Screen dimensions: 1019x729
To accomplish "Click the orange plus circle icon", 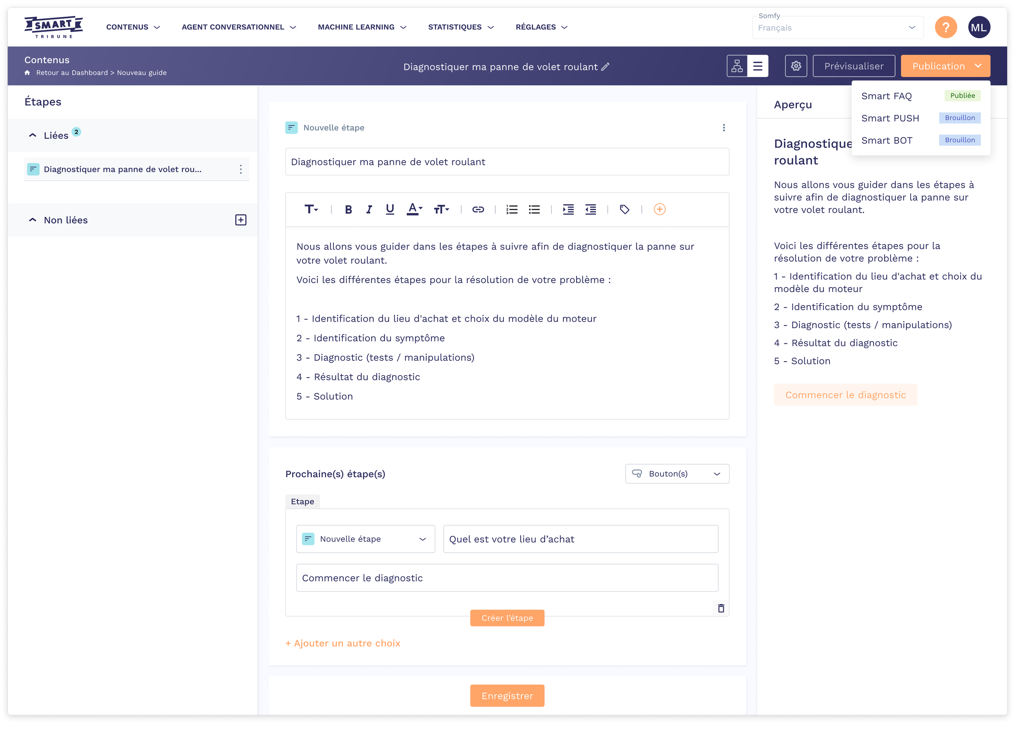I will pos(659,210).
